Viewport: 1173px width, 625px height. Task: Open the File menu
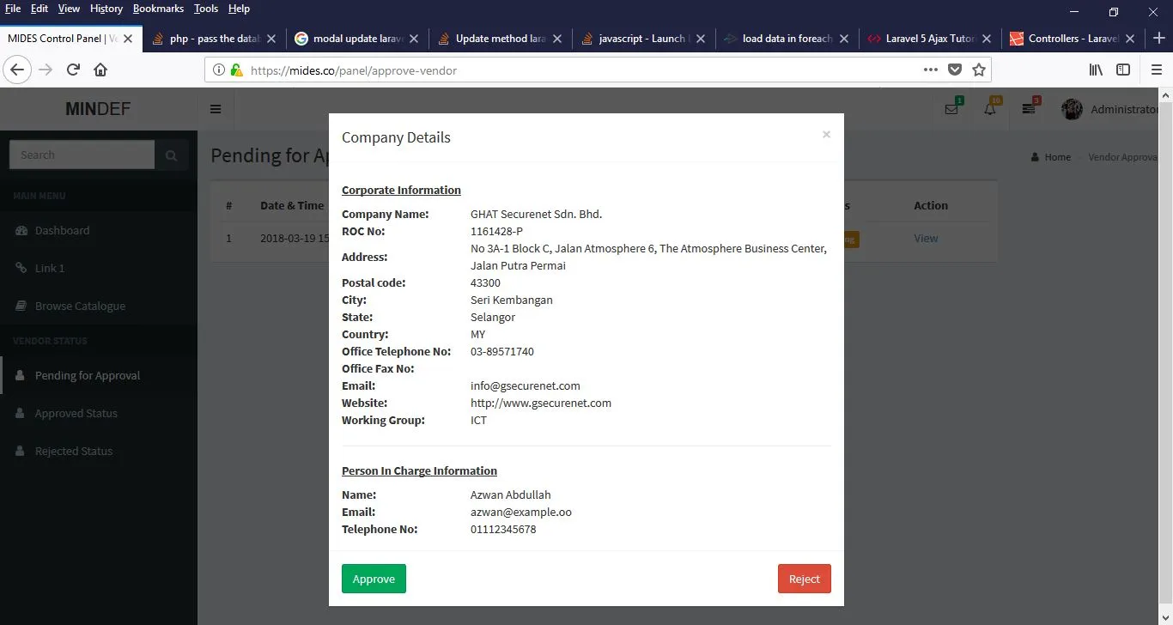13,9
